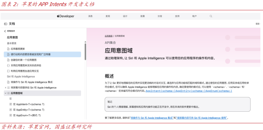Image resolution: width=263 pixels, height=130 pixels.
Task: Open the 发现 nav menu
Action: (x=108, y=16)
